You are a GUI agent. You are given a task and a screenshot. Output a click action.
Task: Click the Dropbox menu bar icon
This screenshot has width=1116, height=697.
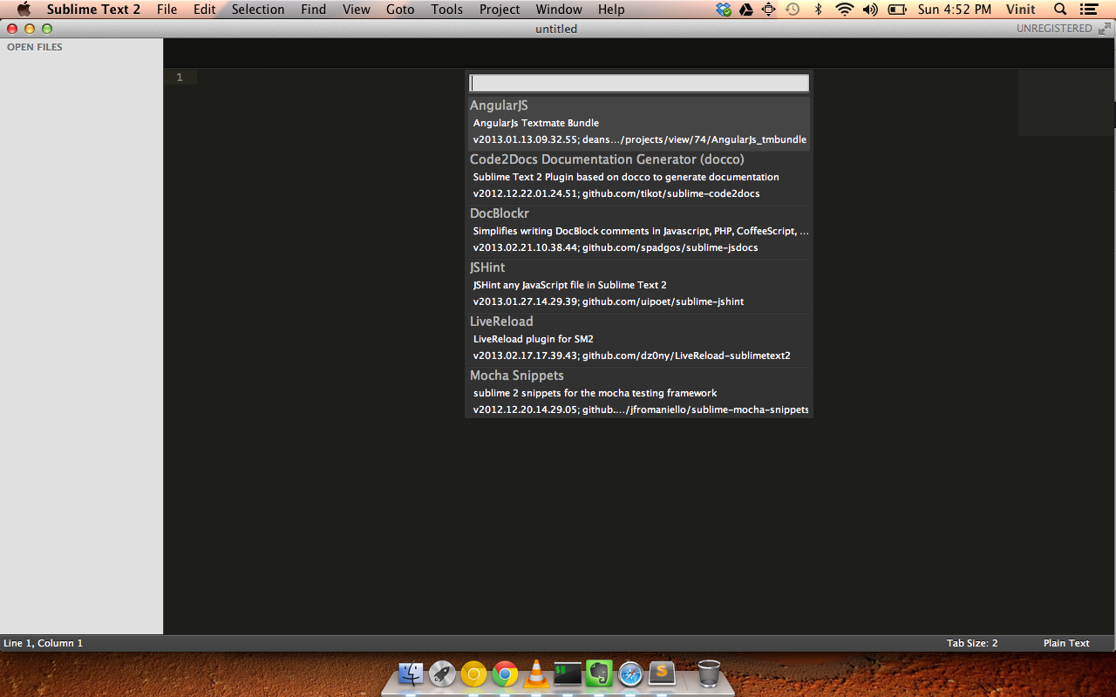coord(724,10)
